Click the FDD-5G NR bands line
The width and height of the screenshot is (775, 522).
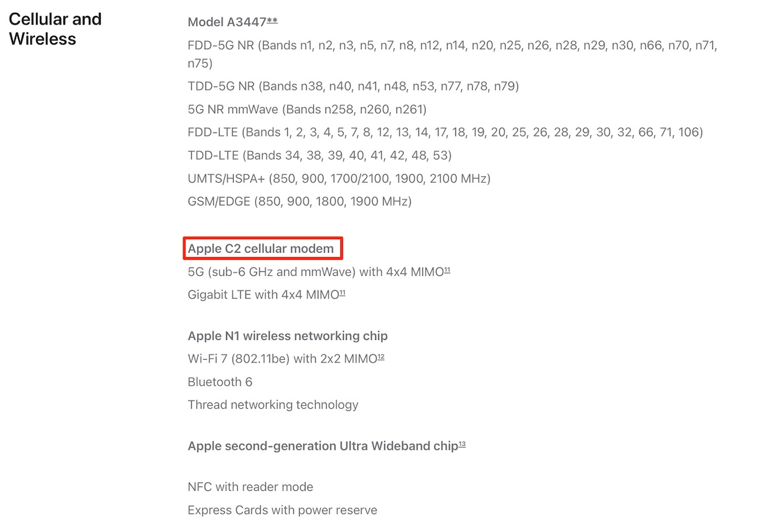[x=453, y=54]
